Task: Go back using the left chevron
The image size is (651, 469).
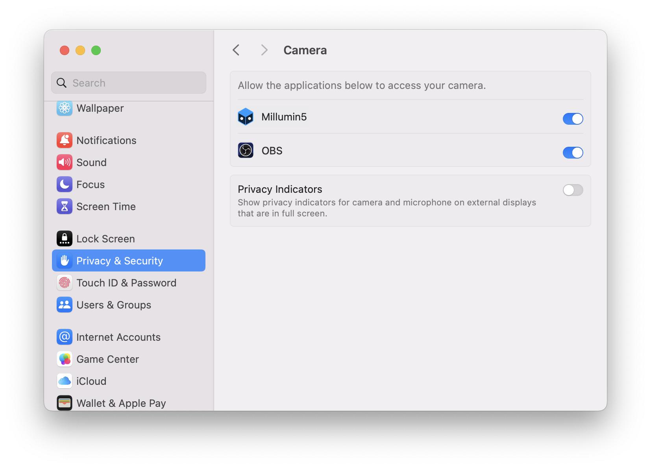Action: pyautogui.click(x=236, y=50)
